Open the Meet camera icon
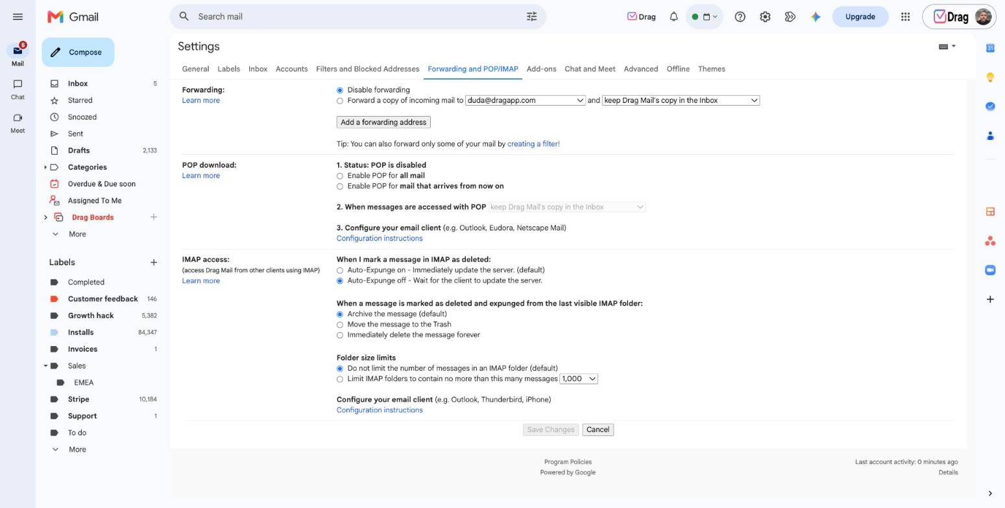 click(18, 118)
